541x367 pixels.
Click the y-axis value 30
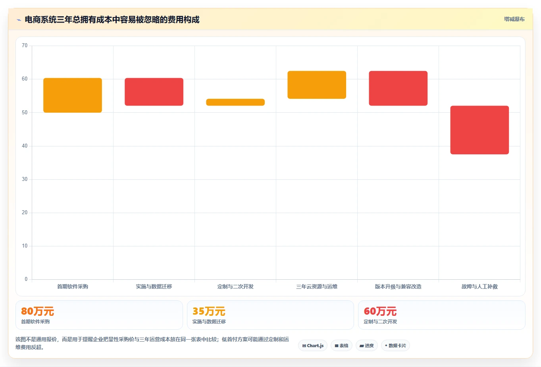point(25,179)
